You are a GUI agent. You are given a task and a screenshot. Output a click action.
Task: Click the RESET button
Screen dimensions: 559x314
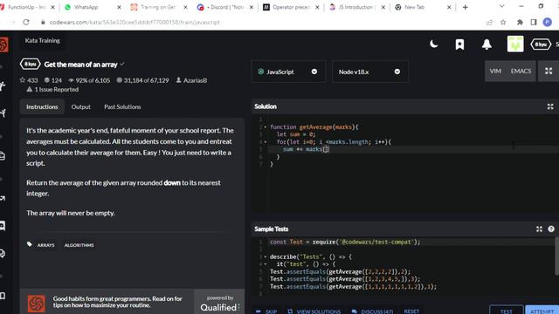(411, 311)
